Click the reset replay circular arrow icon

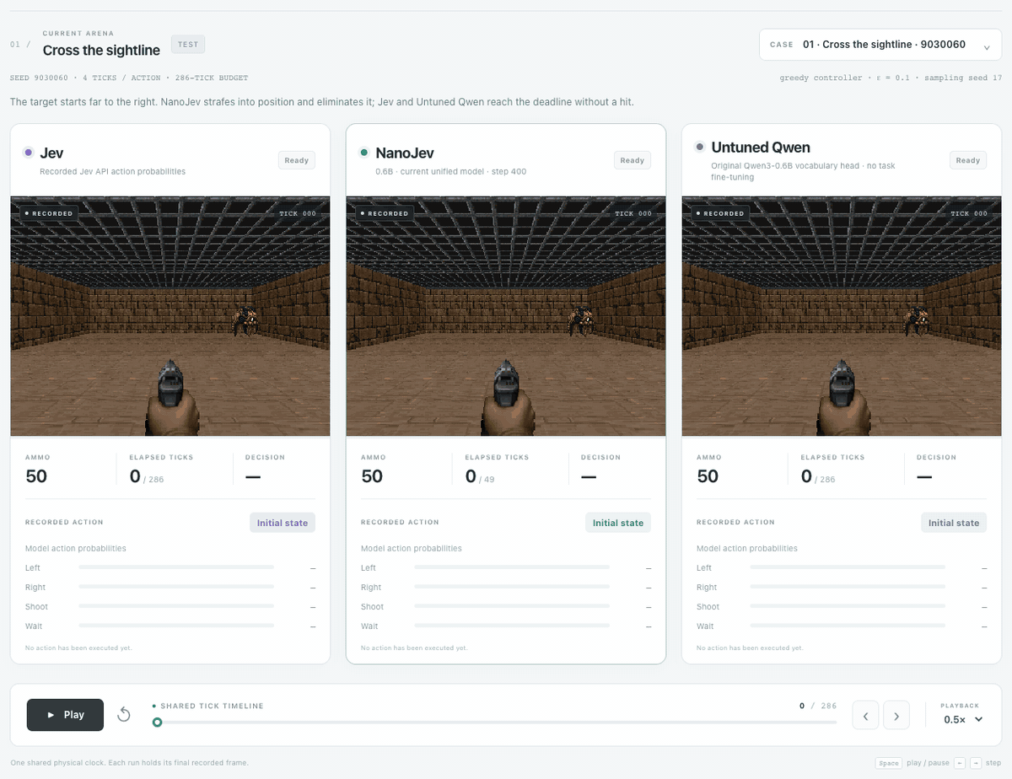(x=124, y=715)
